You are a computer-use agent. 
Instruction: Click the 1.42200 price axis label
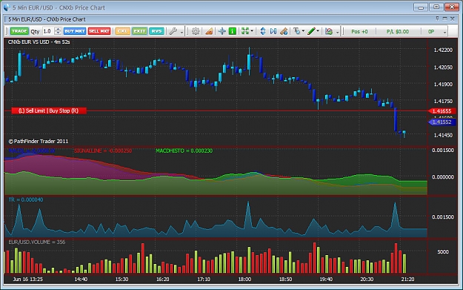[x=443, y=50]
